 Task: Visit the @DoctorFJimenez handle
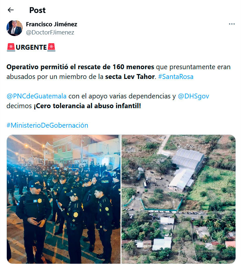click(50, 32)
